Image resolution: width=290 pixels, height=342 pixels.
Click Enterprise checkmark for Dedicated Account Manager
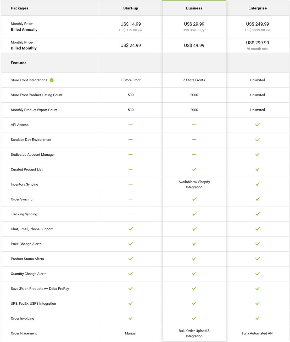coord(258,155)
